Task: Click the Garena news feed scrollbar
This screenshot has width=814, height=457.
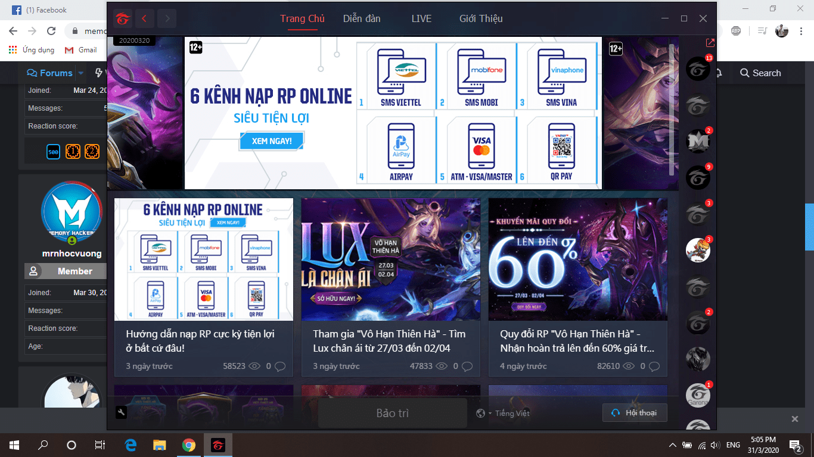Action: click(x=673, y=109)
